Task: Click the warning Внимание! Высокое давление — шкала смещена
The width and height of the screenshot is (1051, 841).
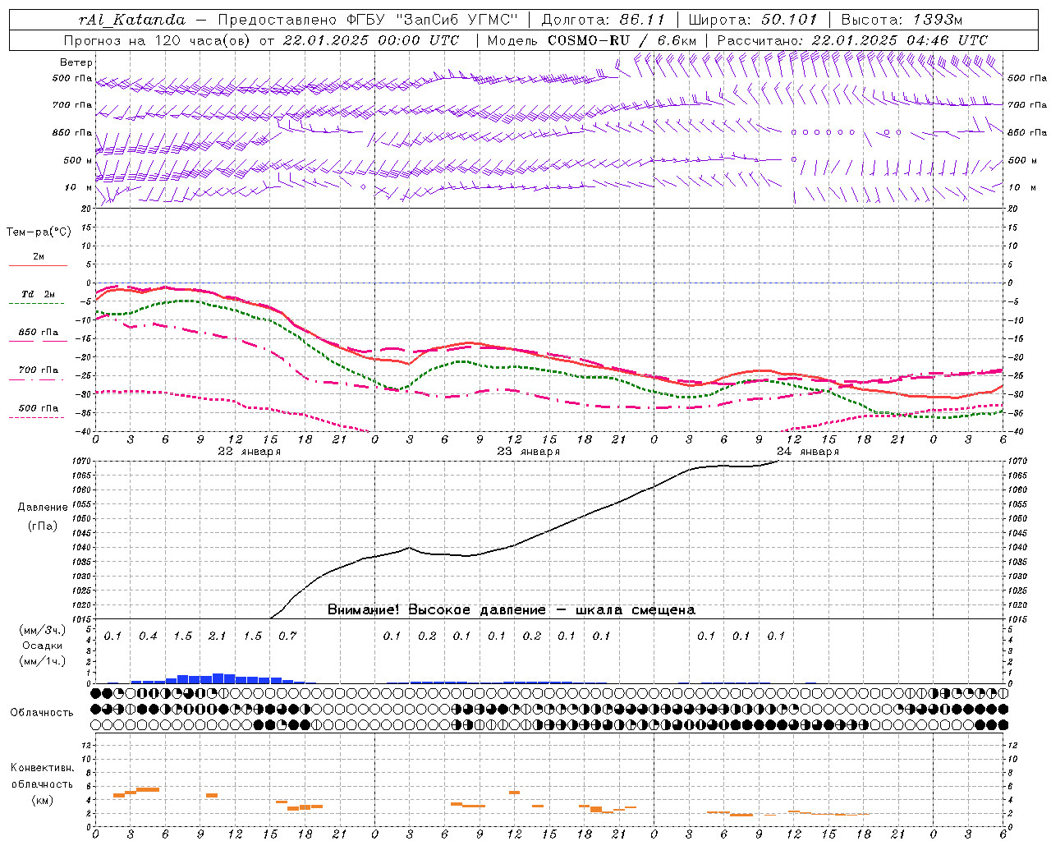Action: [512, 610]
